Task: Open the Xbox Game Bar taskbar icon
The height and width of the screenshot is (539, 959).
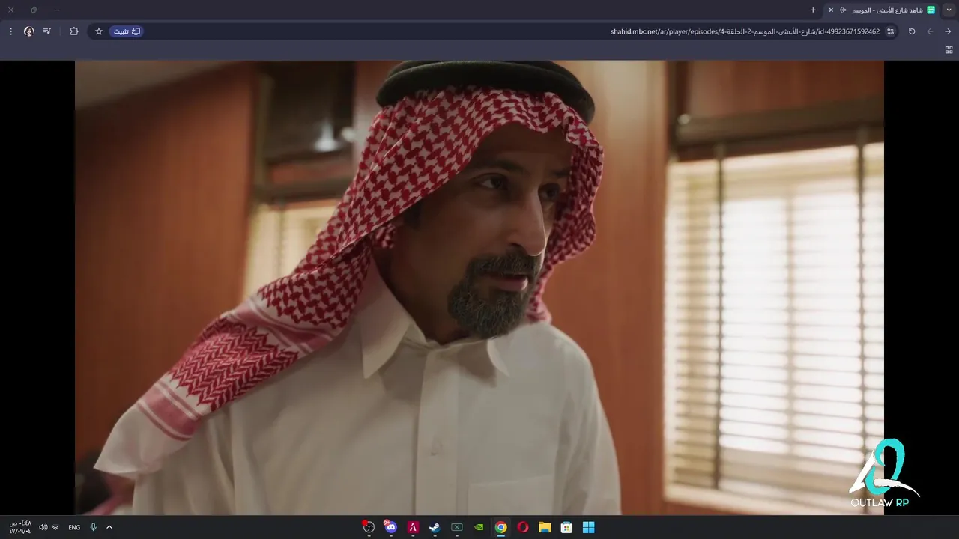Action: (457, 527)
